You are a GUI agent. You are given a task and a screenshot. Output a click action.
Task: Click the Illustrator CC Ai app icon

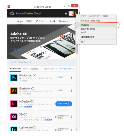(14, 91)
